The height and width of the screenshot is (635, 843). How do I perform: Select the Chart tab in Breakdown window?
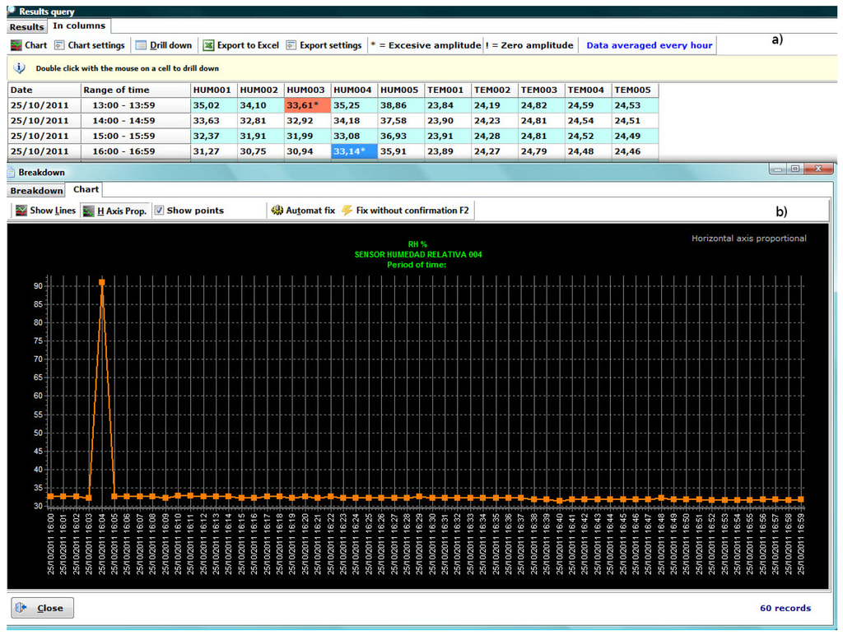click(x=86, y=189)
